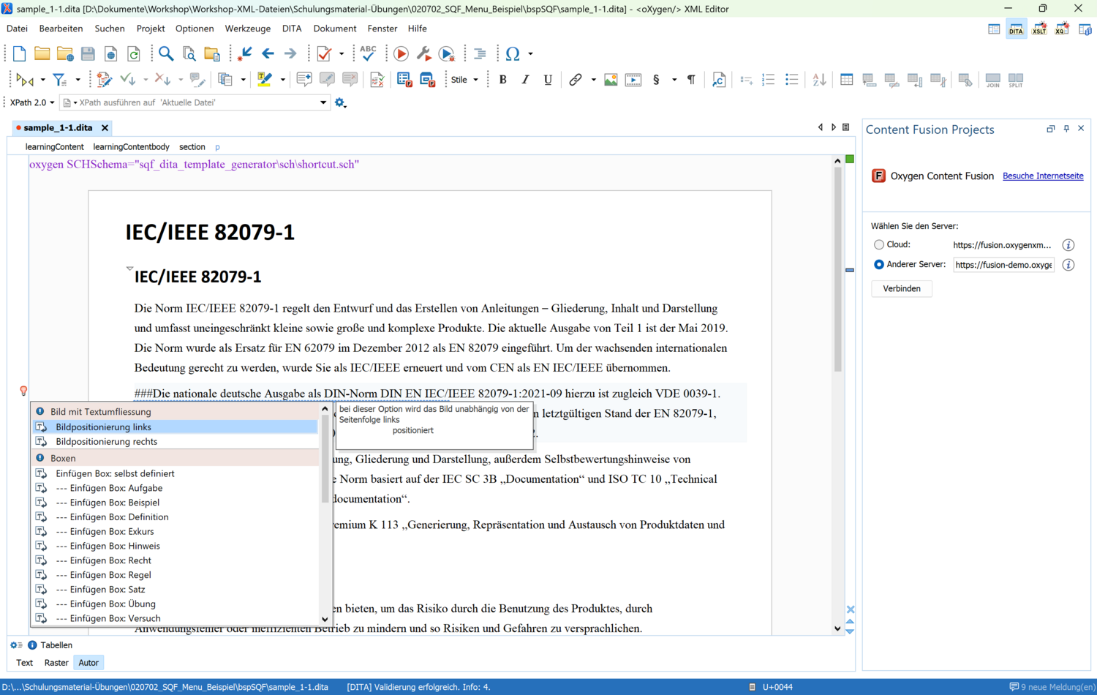This screenshot has height=695, width=1097.
Task: Open the Bearbeiten menu
Action: coord(61,29)
